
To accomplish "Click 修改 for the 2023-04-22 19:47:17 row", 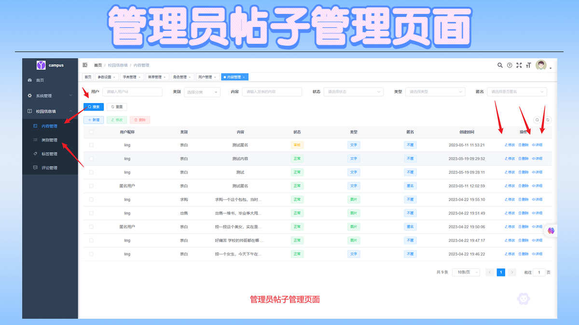I will [x=510, y=240].
